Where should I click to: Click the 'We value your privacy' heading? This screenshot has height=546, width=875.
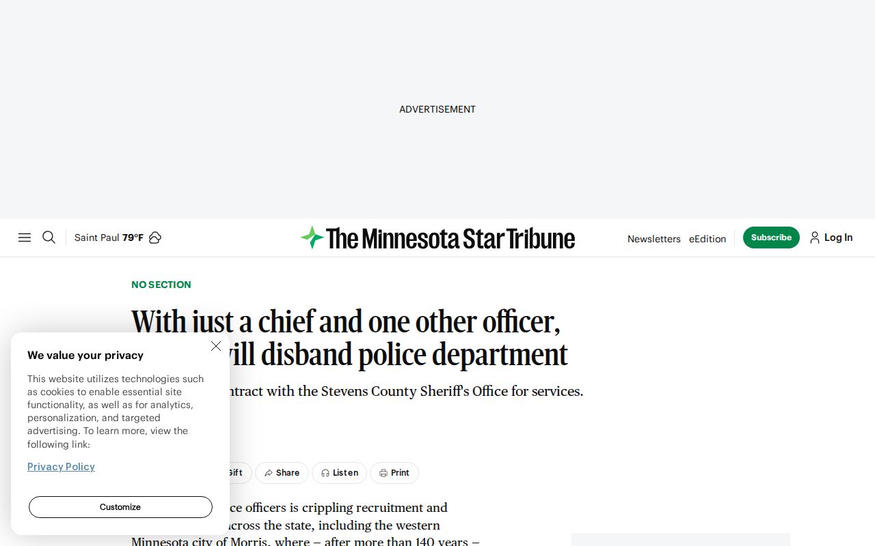[85, 355]
